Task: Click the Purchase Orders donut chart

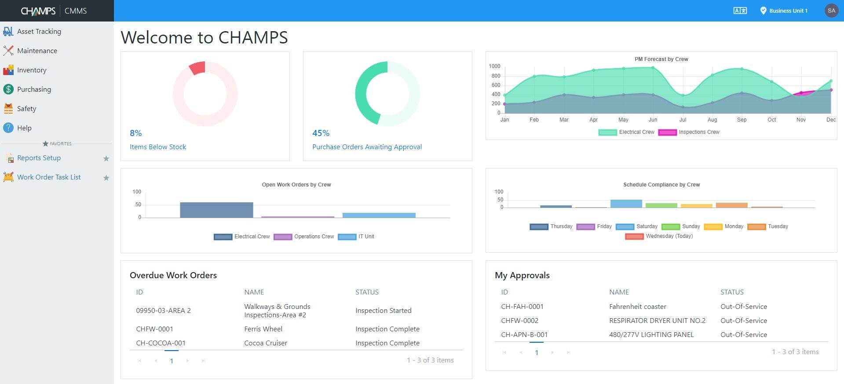Action: tap(387, 94)
